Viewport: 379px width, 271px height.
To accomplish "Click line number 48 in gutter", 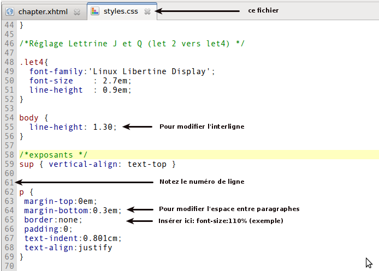I will pos(8,62).
